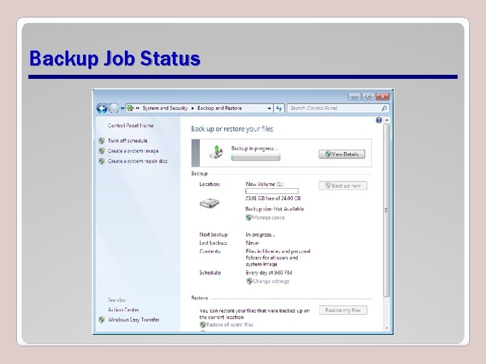Viewport: 486px width, 364px height.
Task: Select Backup and Restore breadcrumb
Action: point(219,108)
